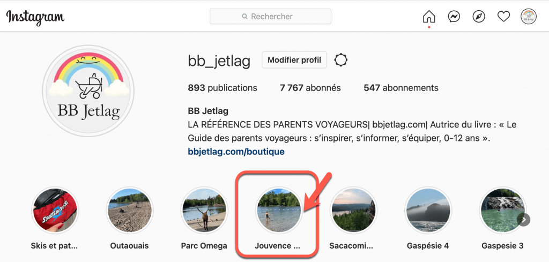Open the Skis et pat... highlight
Viewport: 549px width, 262px height.
(55, 211)
